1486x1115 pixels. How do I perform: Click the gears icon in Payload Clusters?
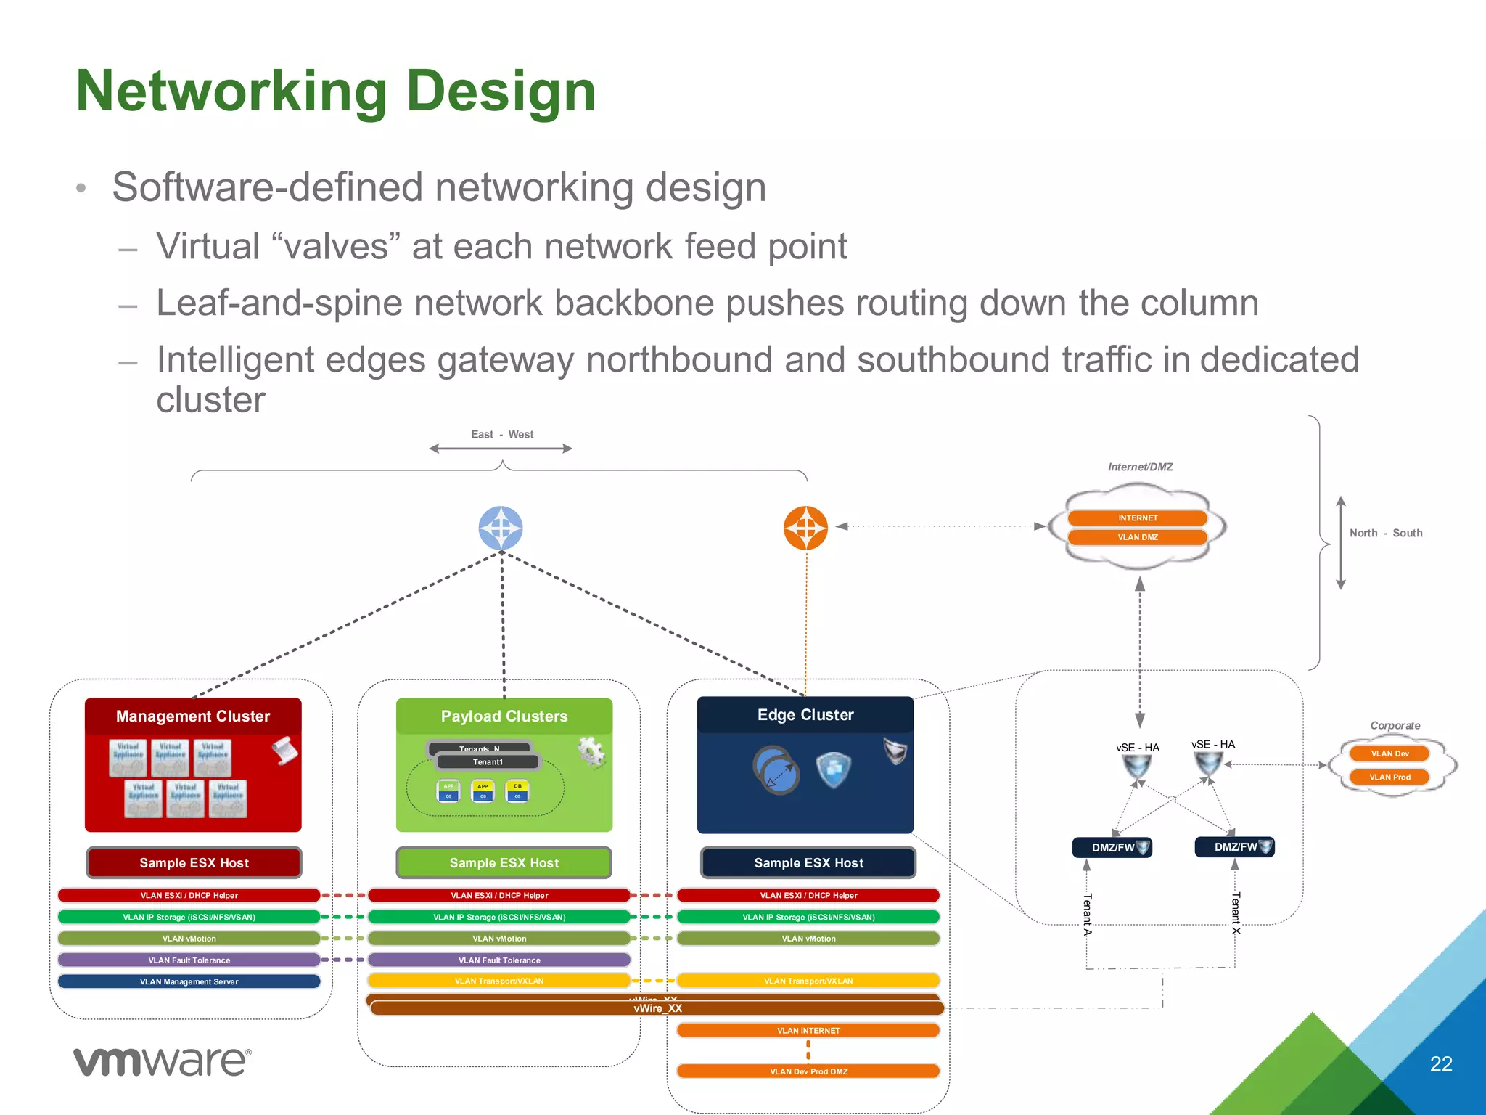(x=591, y=752)
